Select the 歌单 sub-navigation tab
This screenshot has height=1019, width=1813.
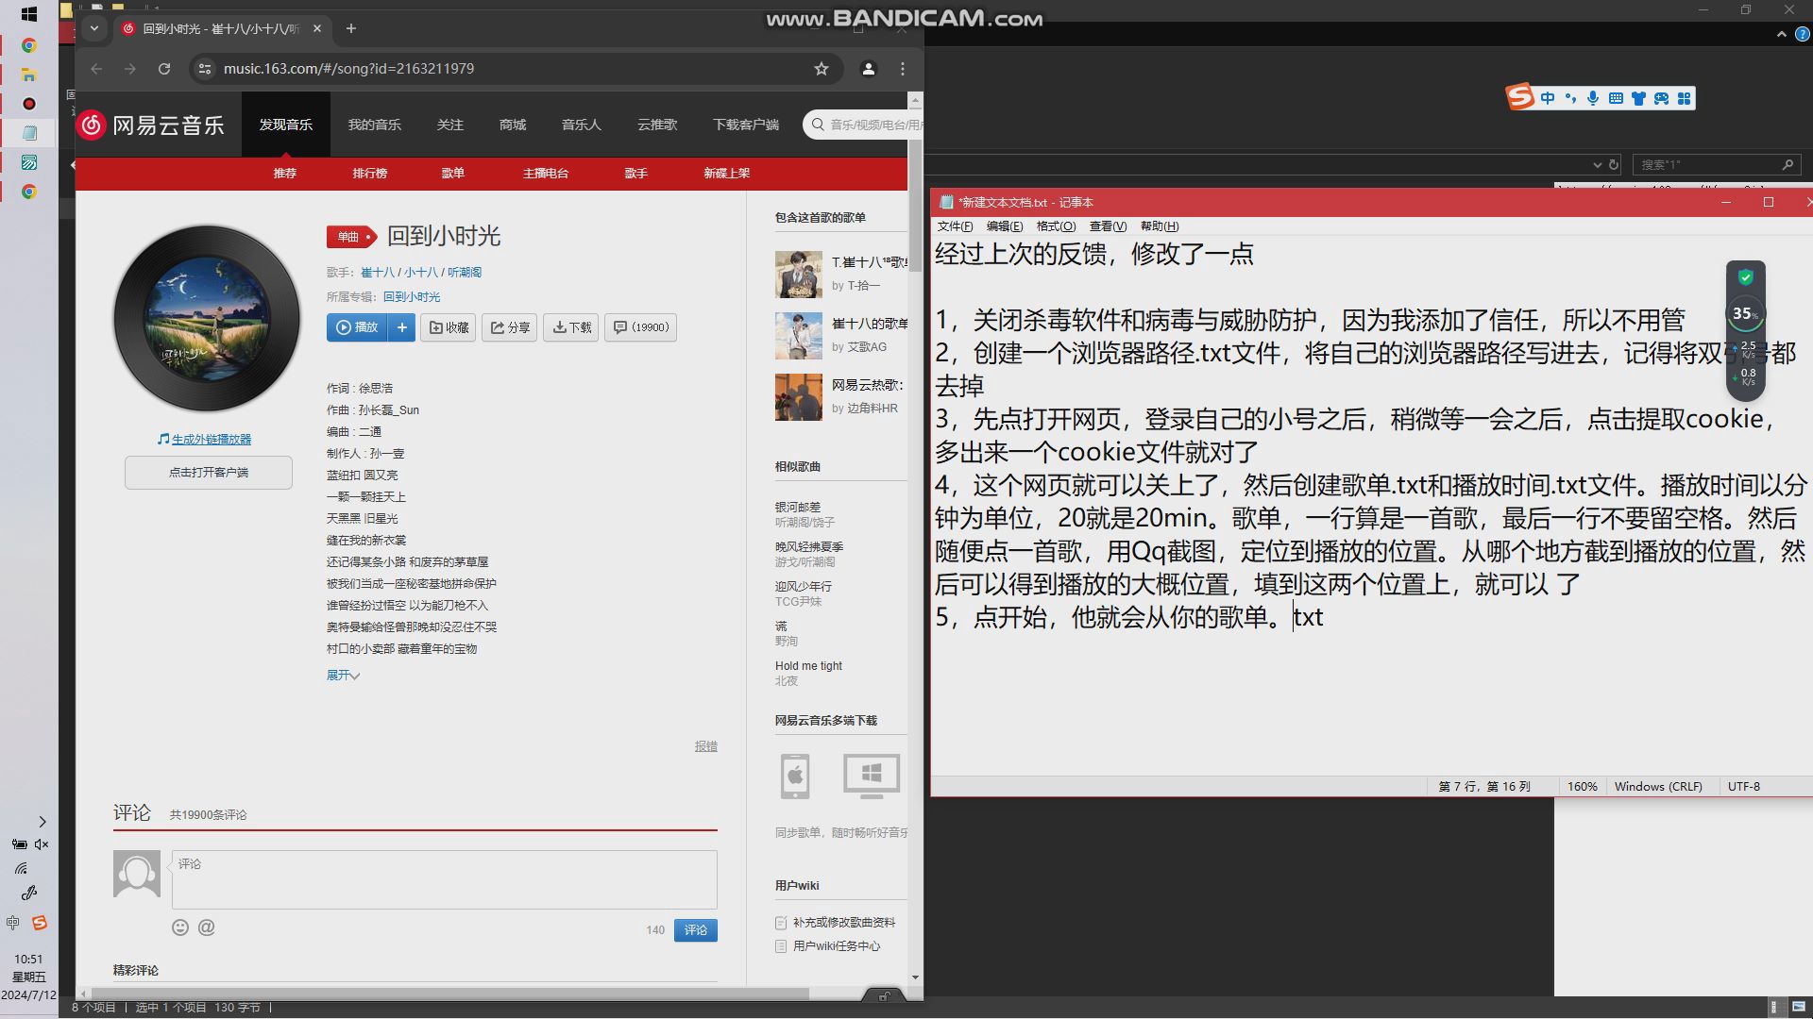click(x=453, y=174)
